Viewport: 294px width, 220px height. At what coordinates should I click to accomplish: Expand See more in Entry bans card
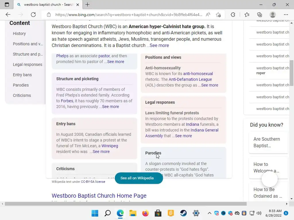101,152
